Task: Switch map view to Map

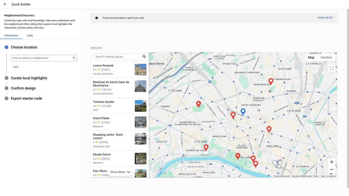Action: [311, 58]
